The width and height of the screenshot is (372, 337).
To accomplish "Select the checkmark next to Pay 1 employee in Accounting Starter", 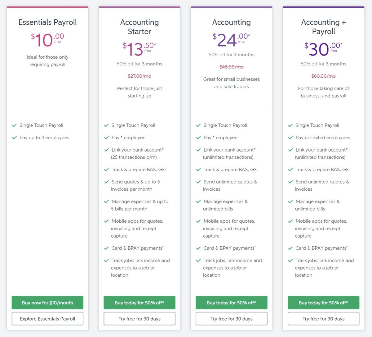I will (x=106, y=137).
